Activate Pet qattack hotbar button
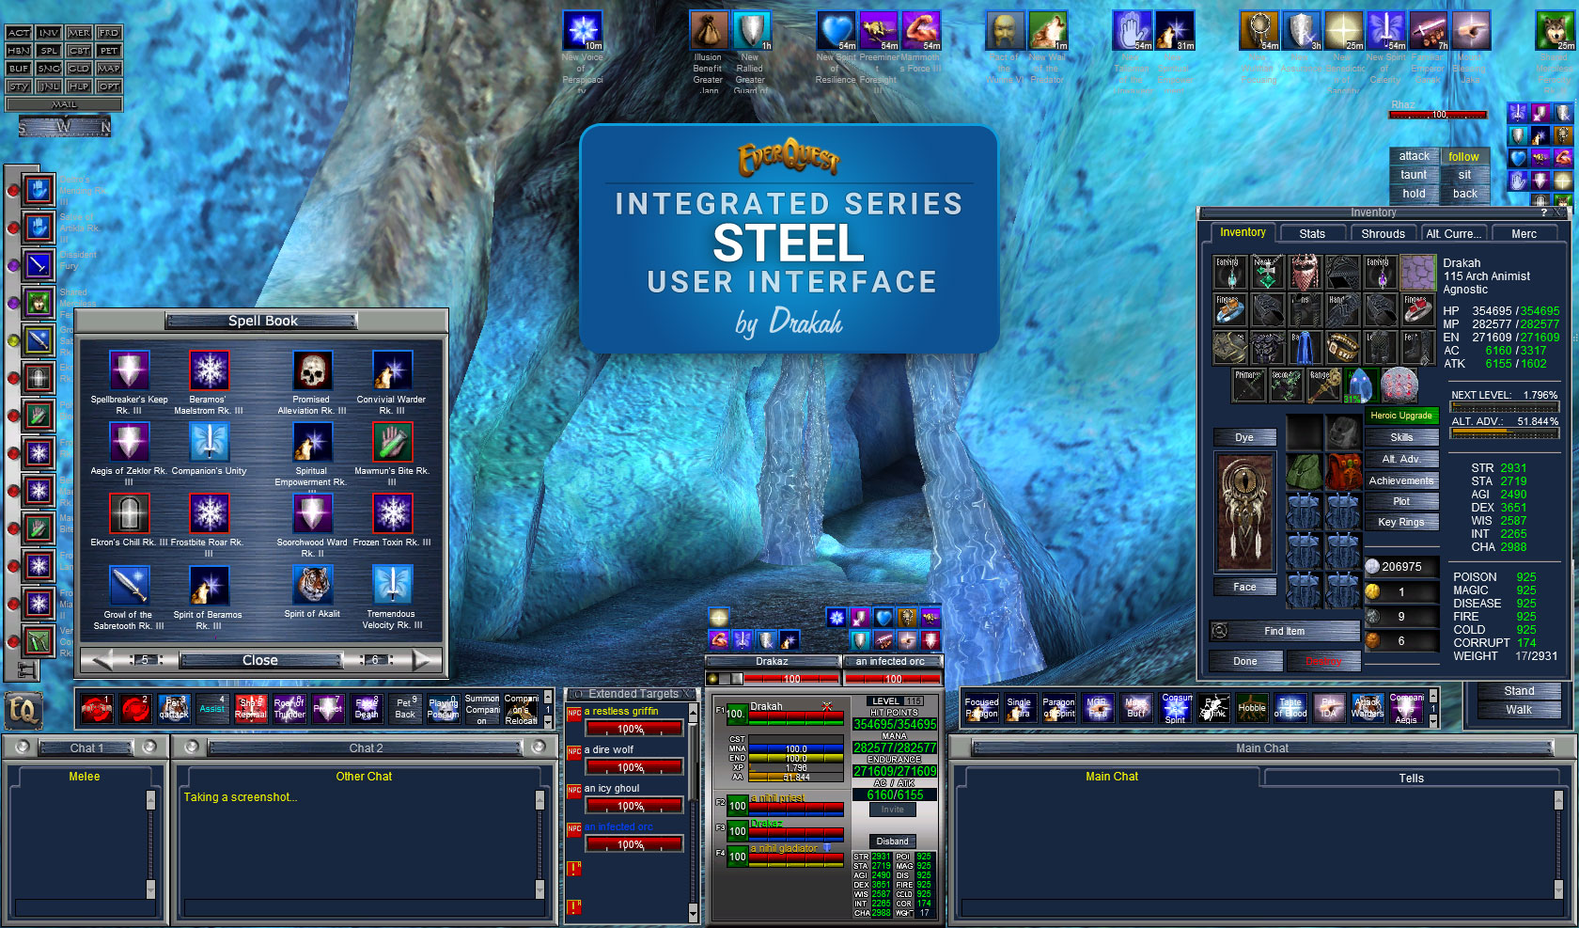1579x928 pixels. click(174, 708)
